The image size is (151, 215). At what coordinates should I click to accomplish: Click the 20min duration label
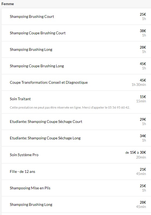point(141,157)
